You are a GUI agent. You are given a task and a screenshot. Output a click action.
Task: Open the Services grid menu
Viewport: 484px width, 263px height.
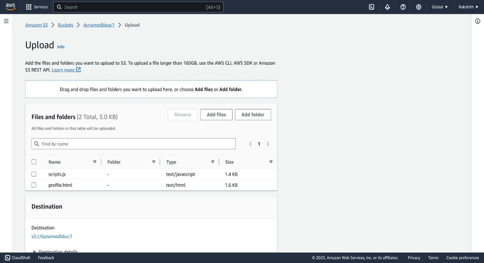pos(37,7)
